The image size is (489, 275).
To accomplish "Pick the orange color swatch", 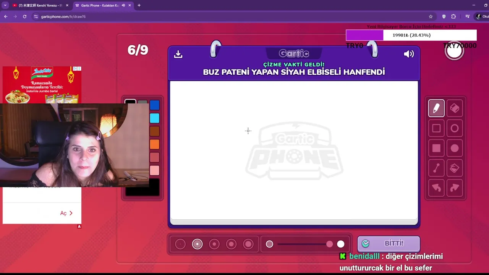I will pyautogui.click(x=154, y=144).
